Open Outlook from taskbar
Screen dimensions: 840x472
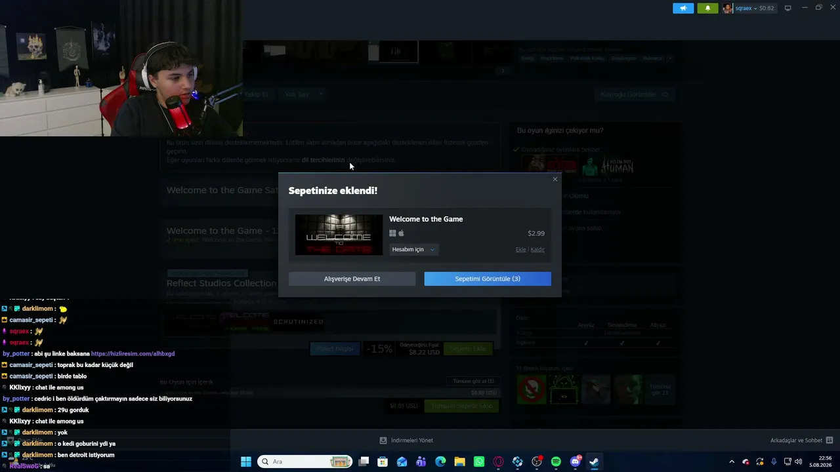(402, 462)
